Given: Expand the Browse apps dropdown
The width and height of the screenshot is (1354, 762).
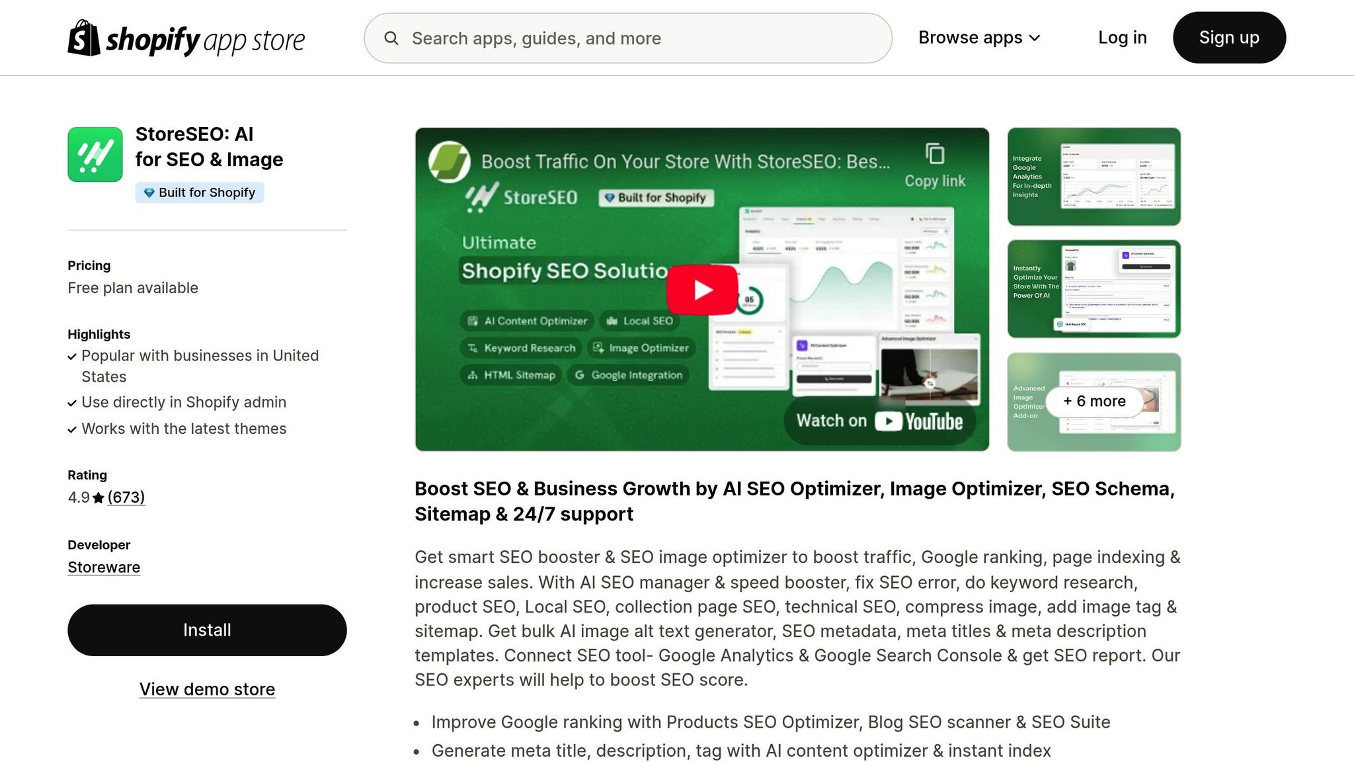Looking at the screenshot, I should [x=979, y=38].
